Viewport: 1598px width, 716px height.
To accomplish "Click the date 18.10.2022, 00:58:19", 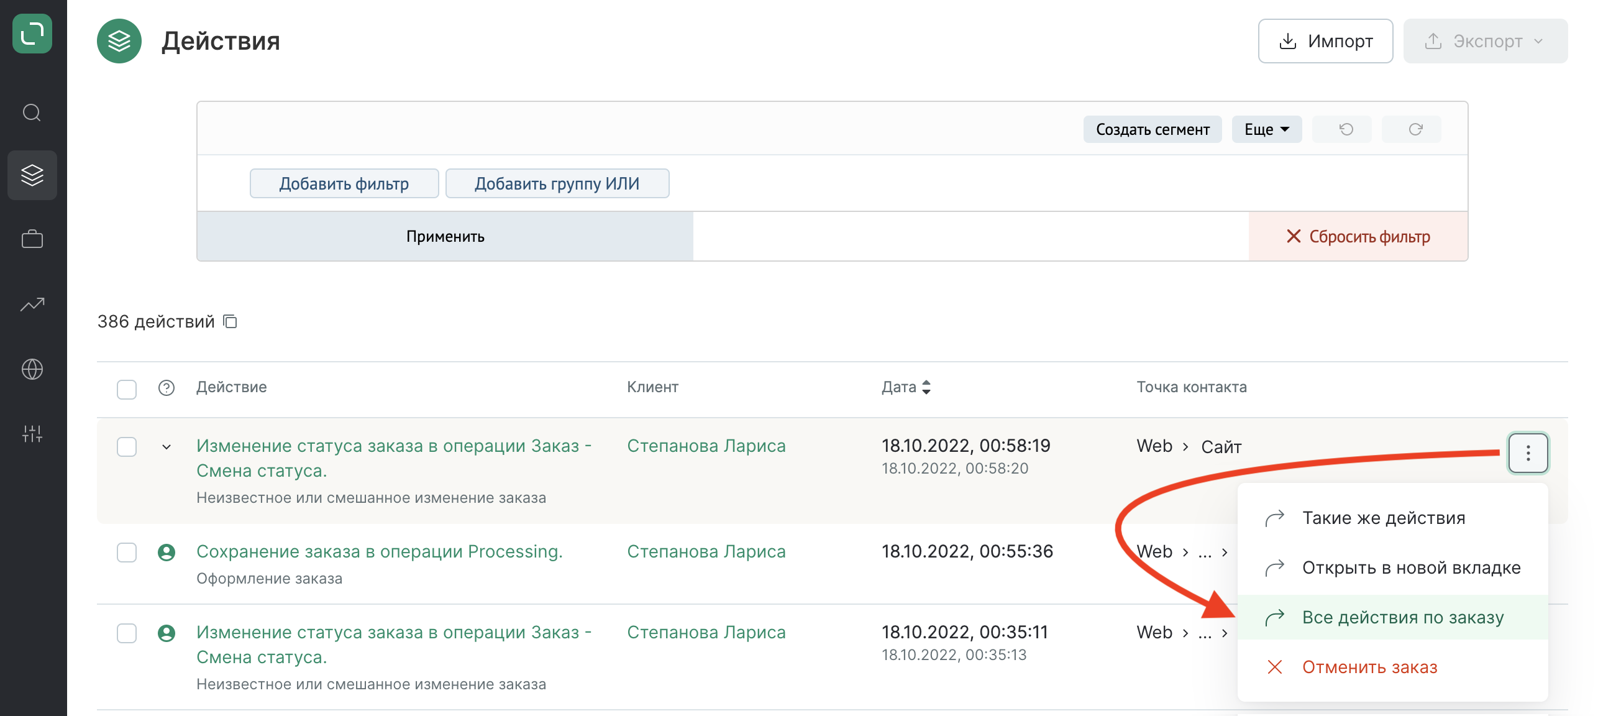I will (966, 446).
